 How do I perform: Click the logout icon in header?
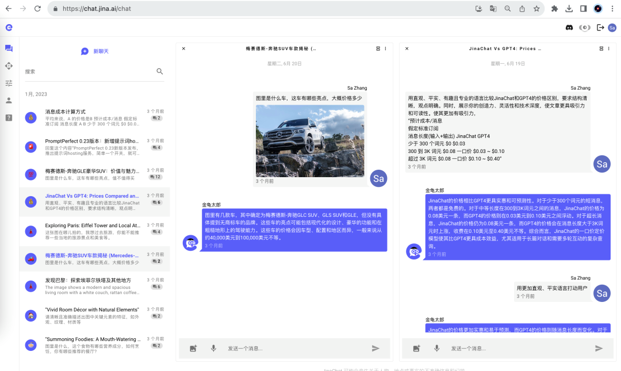click(x=600, y=27)
